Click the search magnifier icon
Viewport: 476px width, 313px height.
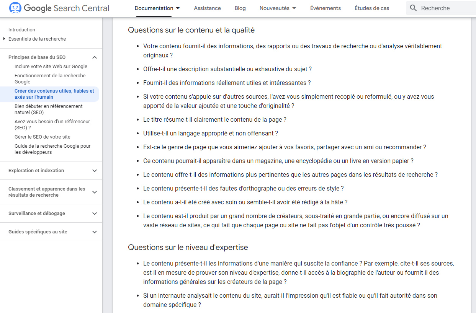413,8
